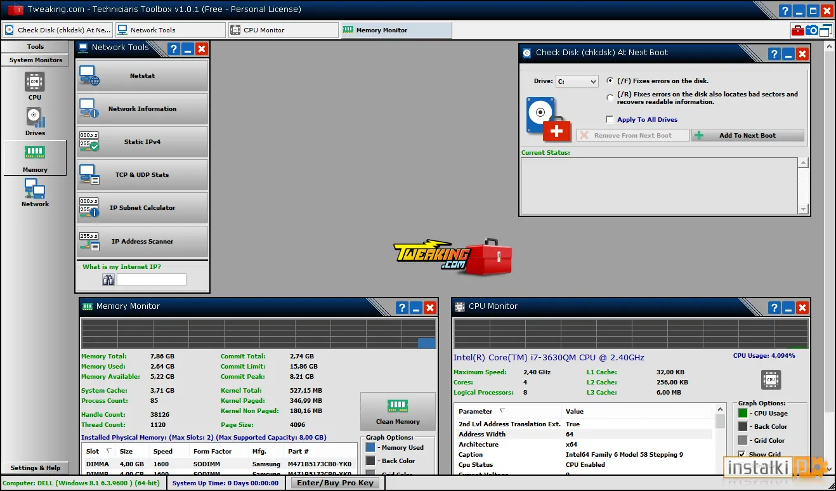Click the Value column header
The width and height of the screenshot is (836, 491).
click(637, 412)
